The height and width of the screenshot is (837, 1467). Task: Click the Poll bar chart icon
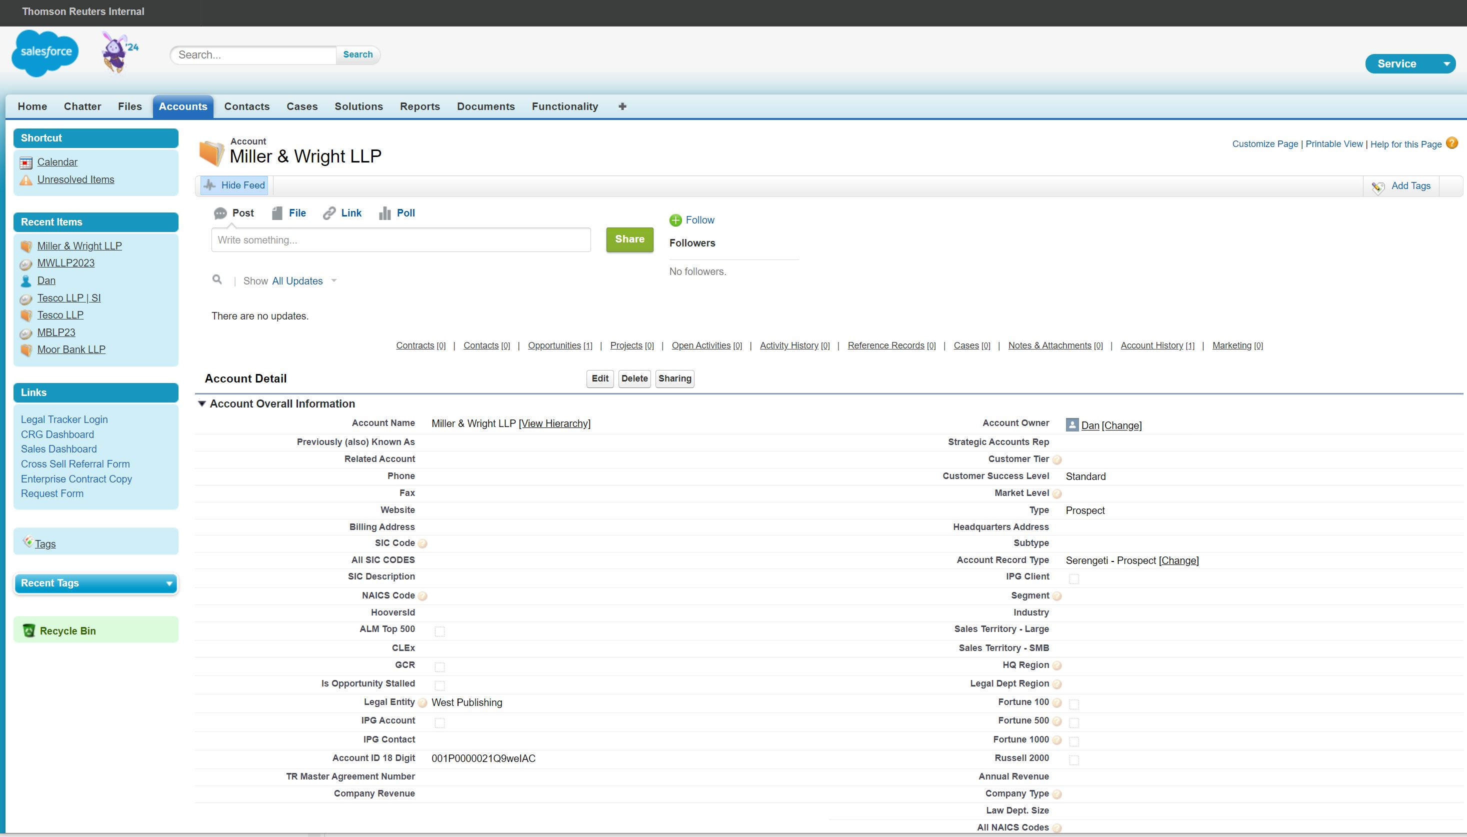coord(384,213)
